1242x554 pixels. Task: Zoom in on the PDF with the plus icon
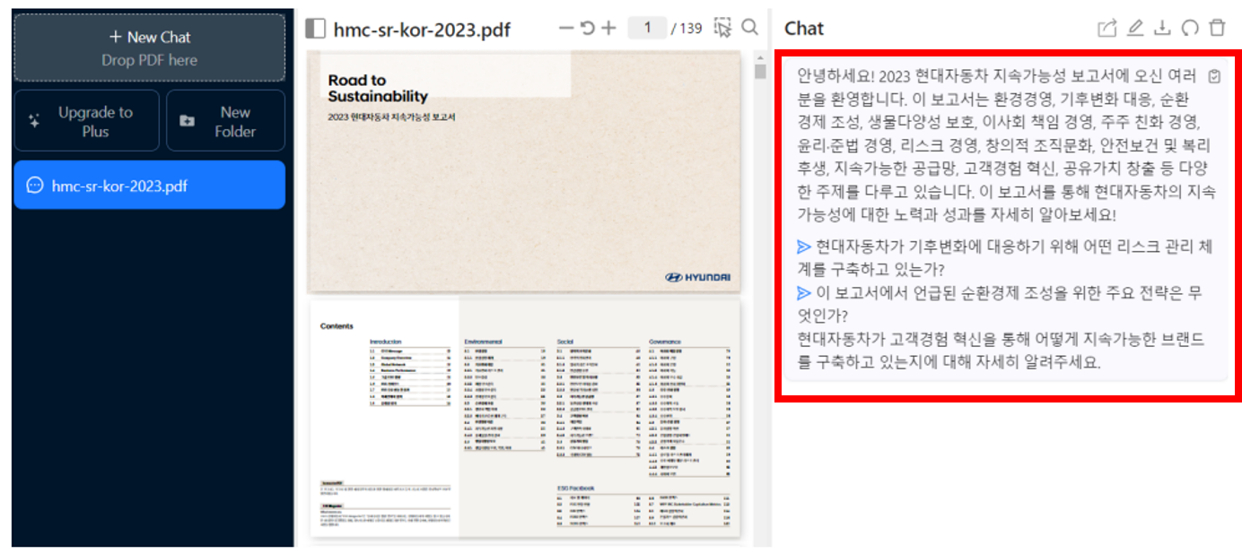608,28
